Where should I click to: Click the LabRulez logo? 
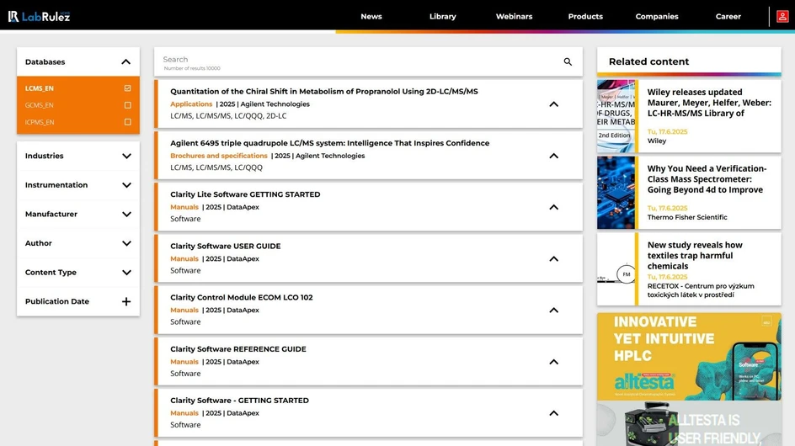click(x=39, y=16)
